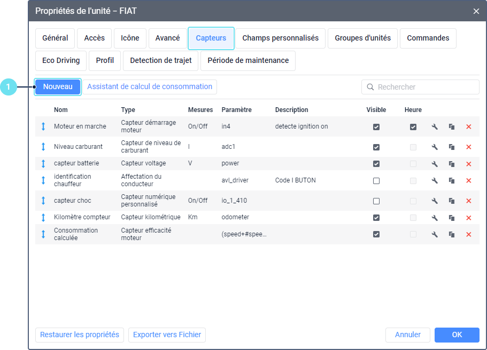Copy the Niveau carburant sensor

(x=452, y=147)
